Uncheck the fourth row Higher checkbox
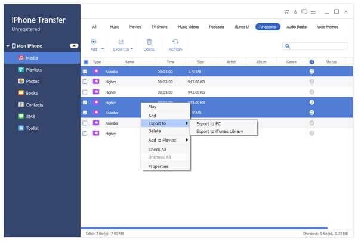The width and height of the screenshot is (358, 242). [x=85, y=103]
